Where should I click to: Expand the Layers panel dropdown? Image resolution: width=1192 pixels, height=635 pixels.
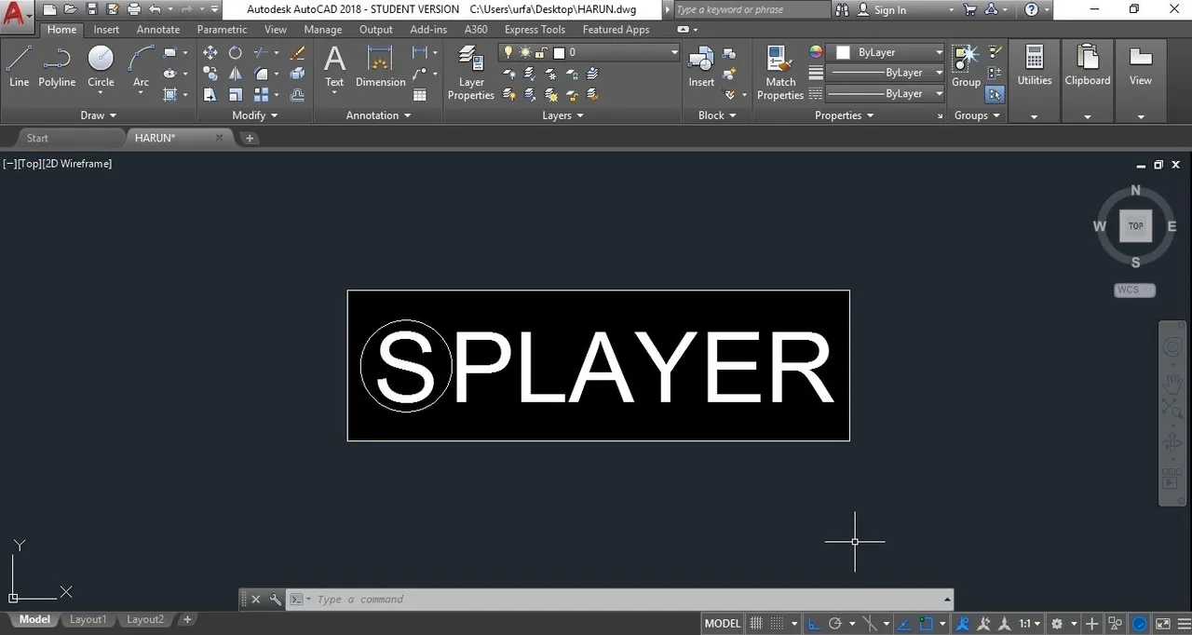563,115
